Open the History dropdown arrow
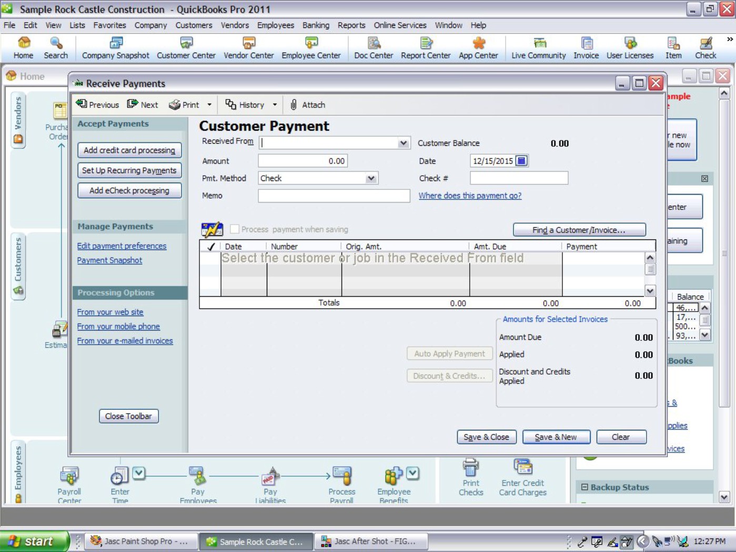Viewport: 736px width, 552px height. click(x=275, y=105)
